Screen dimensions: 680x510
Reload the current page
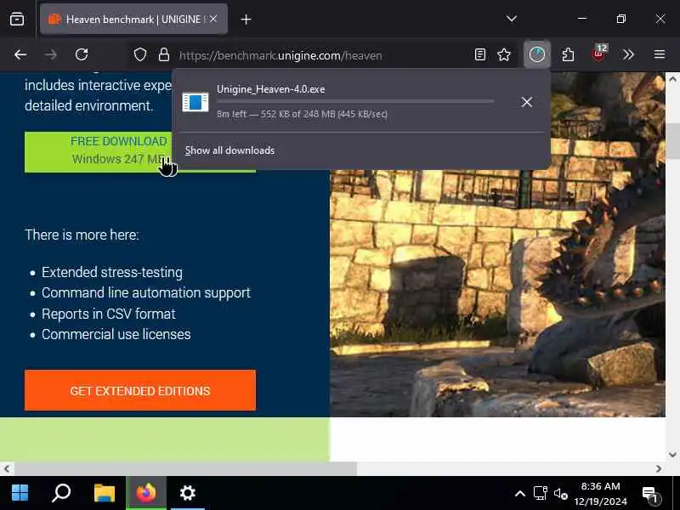[x=82, y=54]
